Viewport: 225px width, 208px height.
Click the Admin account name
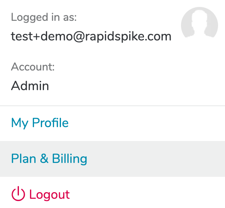30,86
